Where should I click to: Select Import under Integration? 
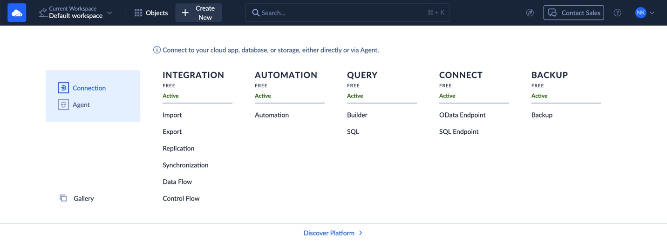tap(172, 115)
